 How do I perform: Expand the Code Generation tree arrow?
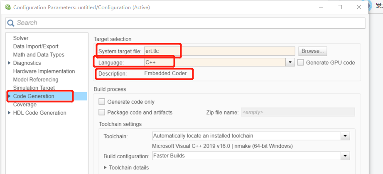coord(10,96)
